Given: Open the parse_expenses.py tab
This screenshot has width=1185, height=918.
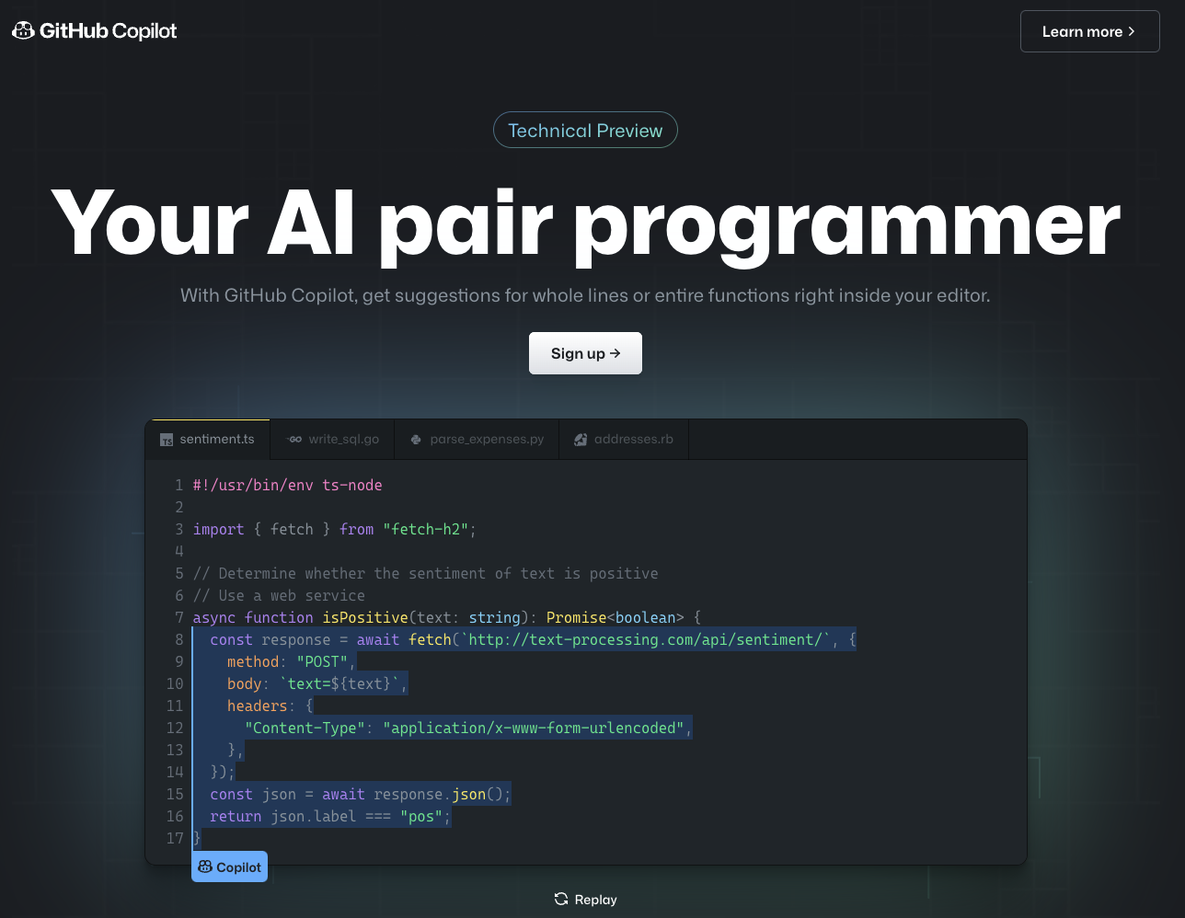Looking at the screenshot, I should 477,440.
